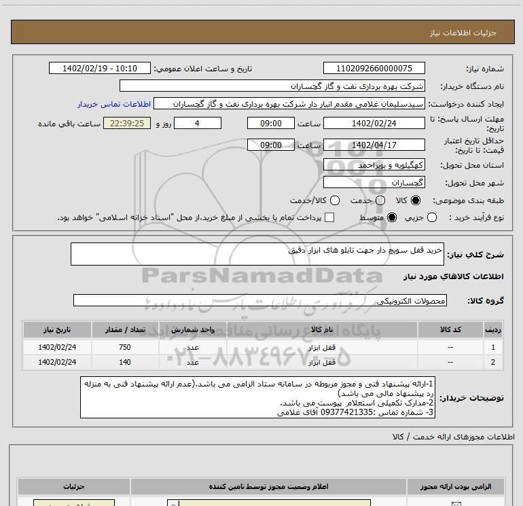This screenshot has width=523, height=506.
Task: Click response deadline date 1402/02/24 field
Action: coord(374,124)
